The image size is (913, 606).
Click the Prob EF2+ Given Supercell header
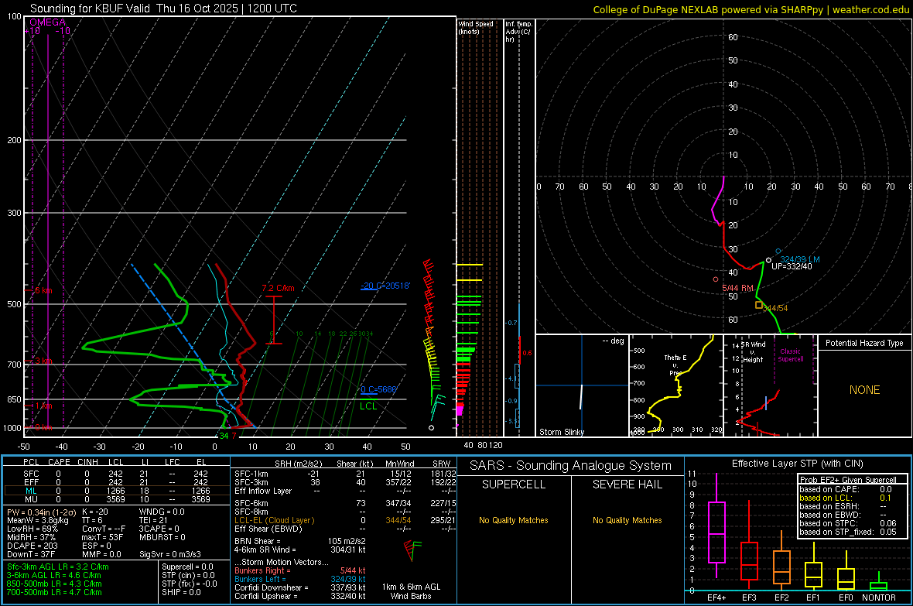[848, 480]
